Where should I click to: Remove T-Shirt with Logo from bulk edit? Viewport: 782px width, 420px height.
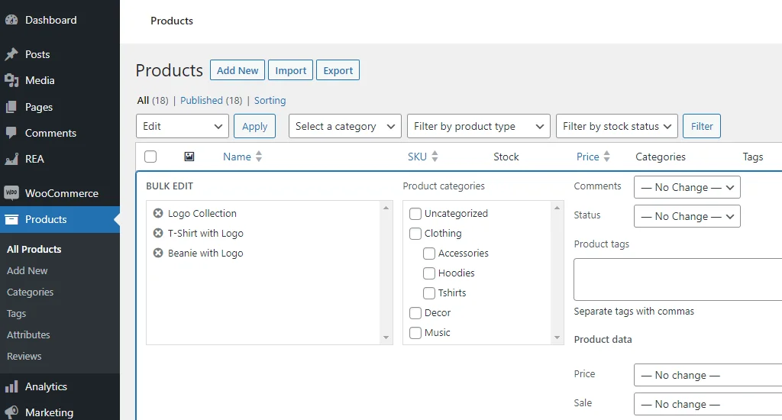pyautogui.click(x=158, y=233)
